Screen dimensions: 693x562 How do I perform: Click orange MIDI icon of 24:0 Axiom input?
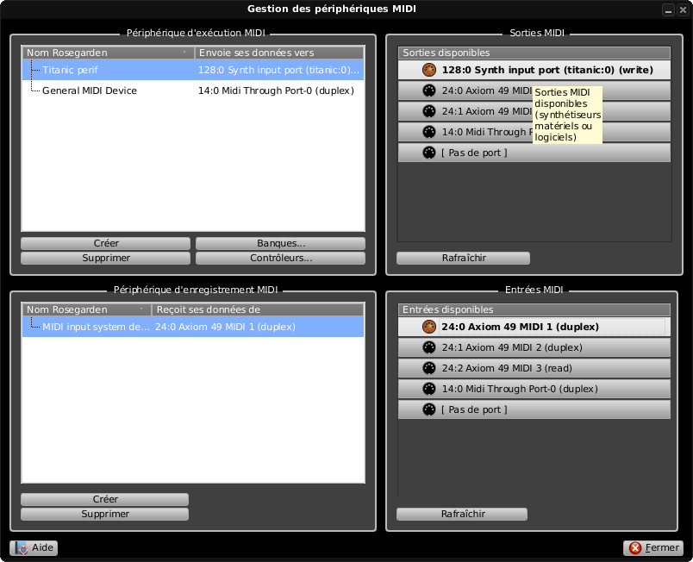[x=428, y=327]
